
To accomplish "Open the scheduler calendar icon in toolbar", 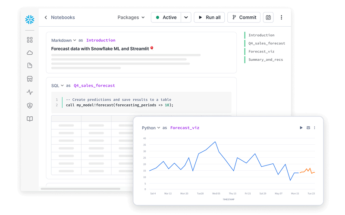I will click(268, 18).
